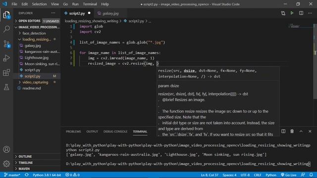Kill terminal with trash icon
This screenshot has width=317, height=178.
point(292,131)
